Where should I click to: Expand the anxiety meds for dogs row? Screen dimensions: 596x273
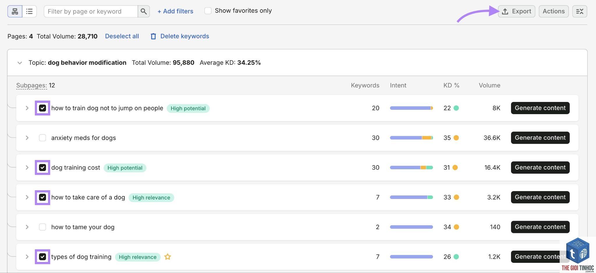pyautogui.click(x=27, y=138)
